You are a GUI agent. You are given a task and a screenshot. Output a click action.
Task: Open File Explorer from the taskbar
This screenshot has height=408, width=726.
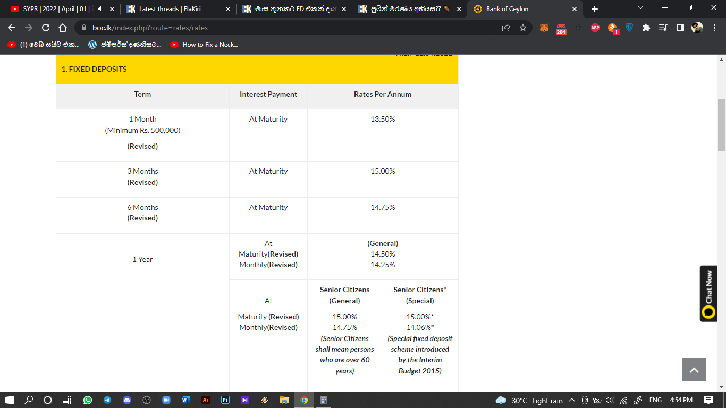click(284, 400)
